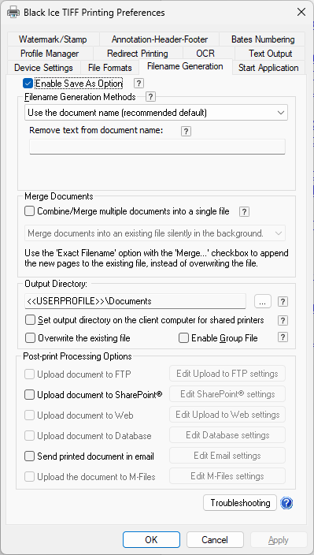Browse for output directory with ellipsis button
Viewport: 314px width, 555px height.
pyautogui.click(x=263, y=301)
